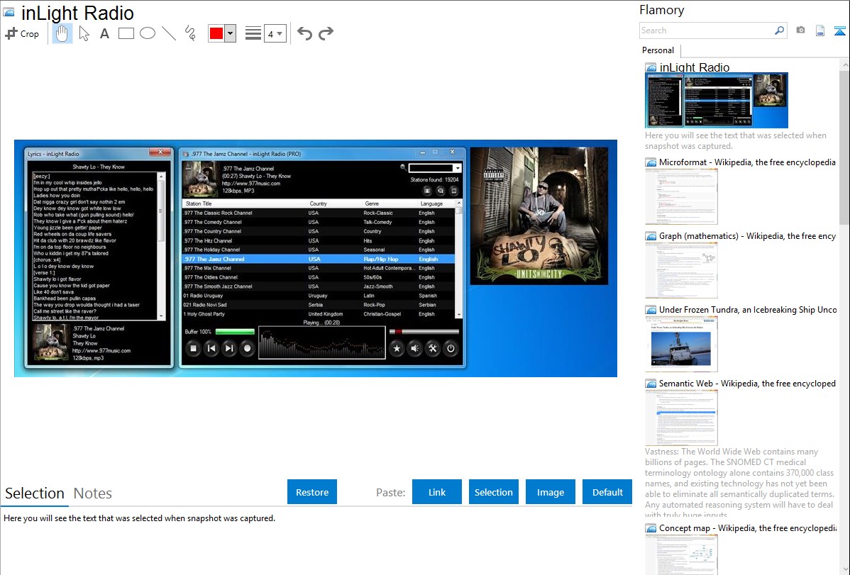The image size is (850, 575).
Task: Select the Crop tool
Action: (22, 33)
